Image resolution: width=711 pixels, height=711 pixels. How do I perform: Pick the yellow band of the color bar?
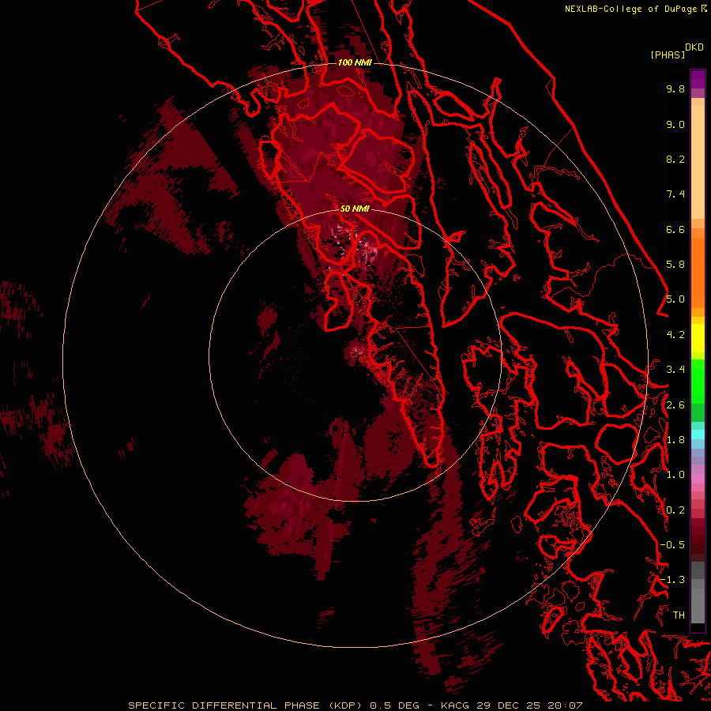click(x=698, y=338)
